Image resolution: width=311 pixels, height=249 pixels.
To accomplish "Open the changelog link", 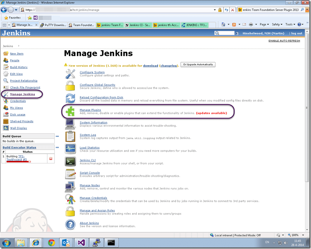I will point(169,66).
